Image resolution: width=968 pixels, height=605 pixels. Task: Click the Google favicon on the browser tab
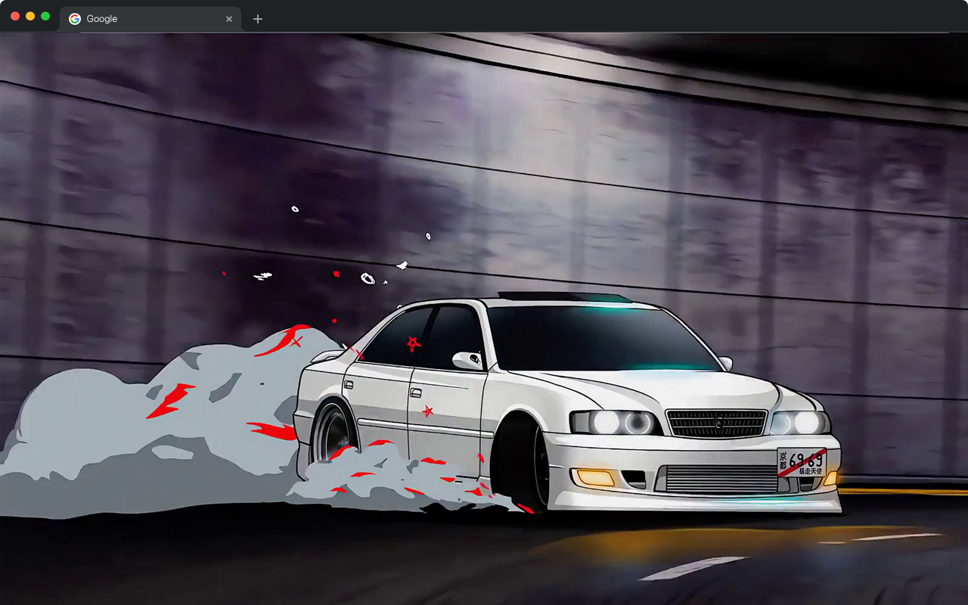point(74,18)
